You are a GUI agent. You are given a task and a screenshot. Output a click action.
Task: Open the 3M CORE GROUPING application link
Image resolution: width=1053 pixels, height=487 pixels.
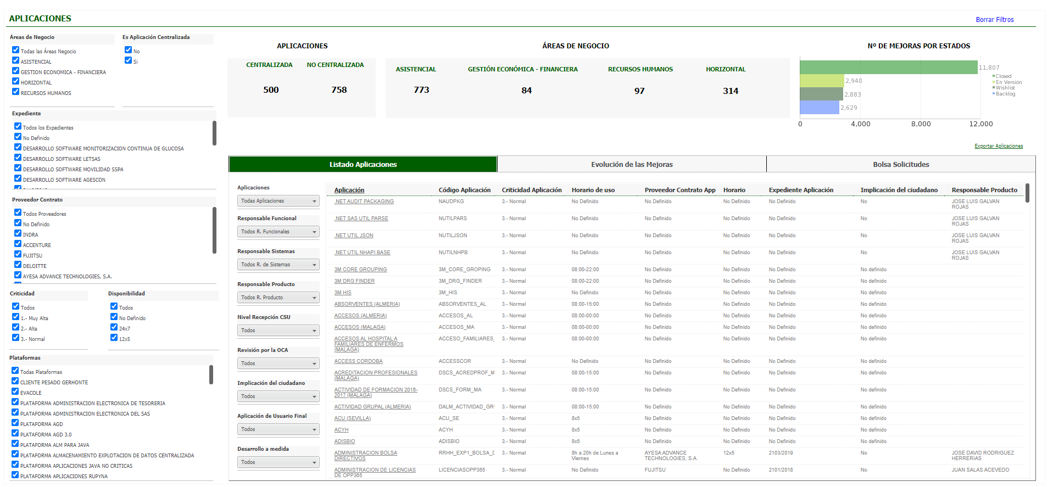tap(360, 270)
